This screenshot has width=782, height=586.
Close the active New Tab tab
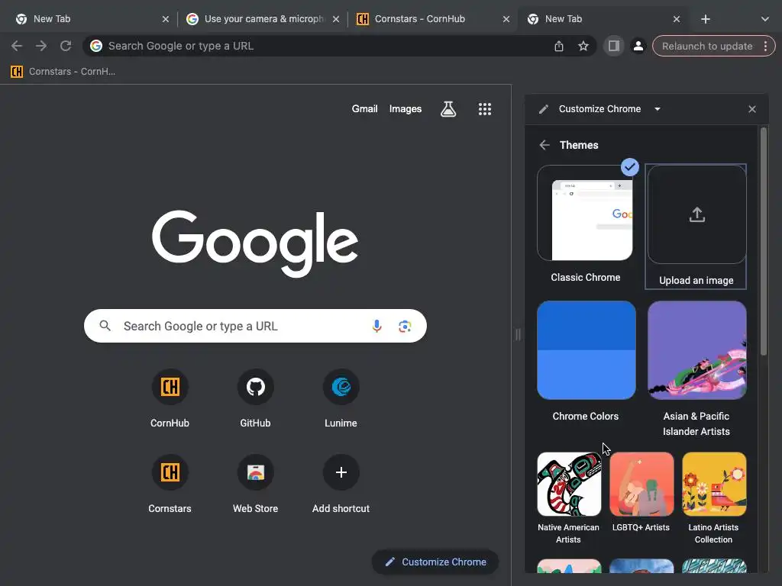tap(677, 19)
